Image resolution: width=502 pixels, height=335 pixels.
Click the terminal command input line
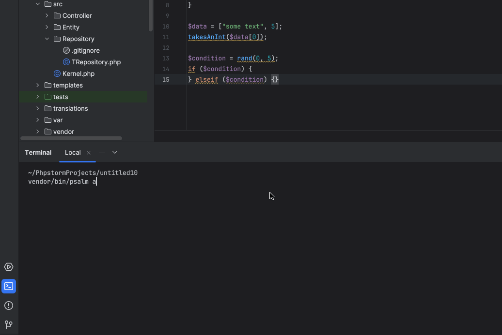[63, 182]
